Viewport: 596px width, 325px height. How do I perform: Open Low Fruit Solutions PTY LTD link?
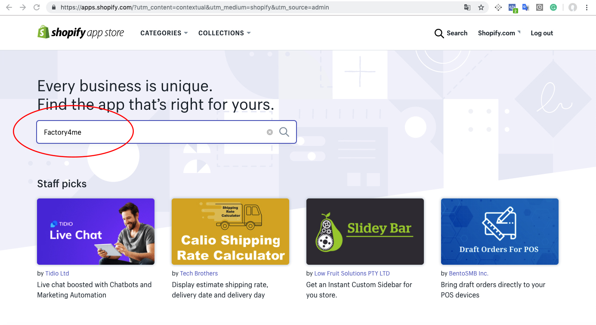coord(352,273)
